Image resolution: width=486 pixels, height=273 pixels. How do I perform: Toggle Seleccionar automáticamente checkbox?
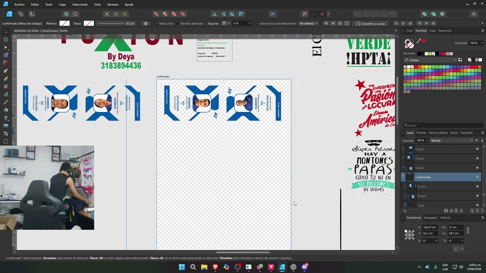[257, 24]
